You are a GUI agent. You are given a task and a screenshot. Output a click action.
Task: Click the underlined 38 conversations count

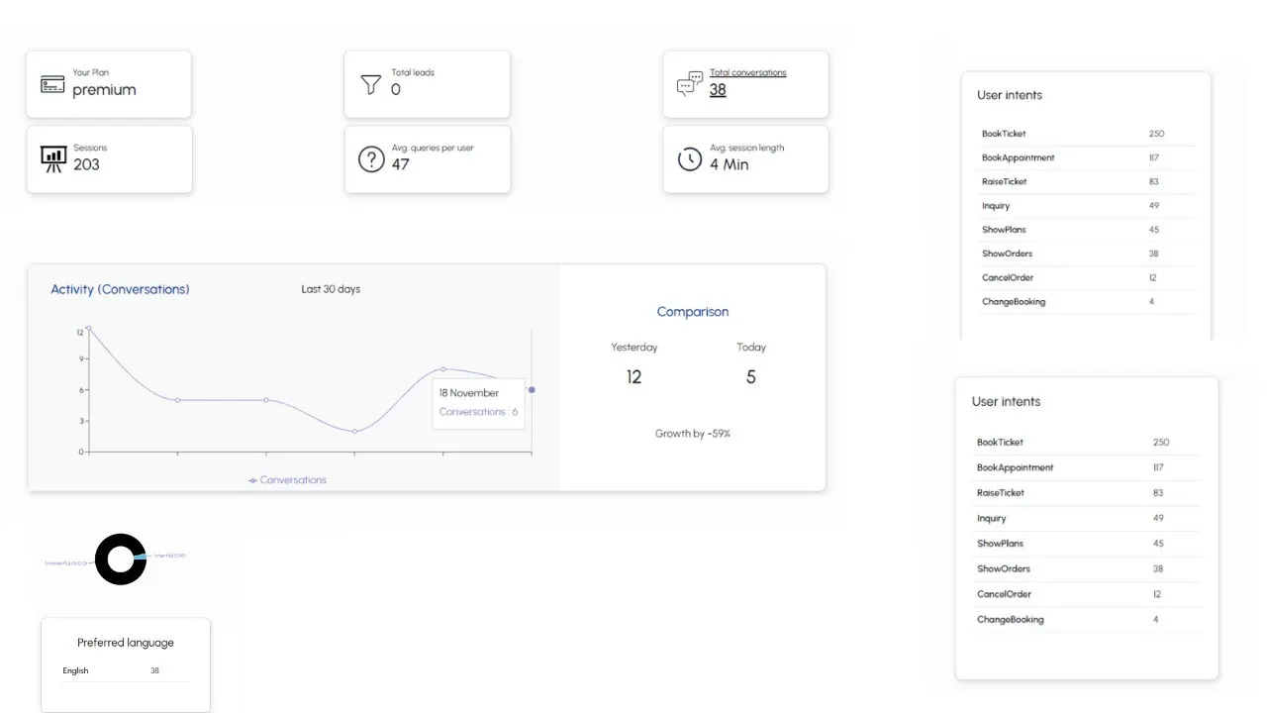click(718, 89)
